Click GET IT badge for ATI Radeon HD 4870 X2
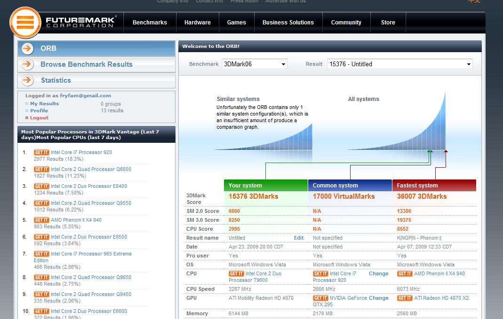The height and width of the screenshot is (319, 503). [405, 298]
